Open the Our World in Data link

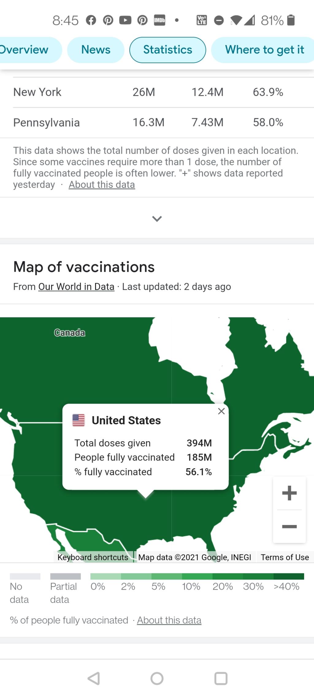tap(76, 287)
